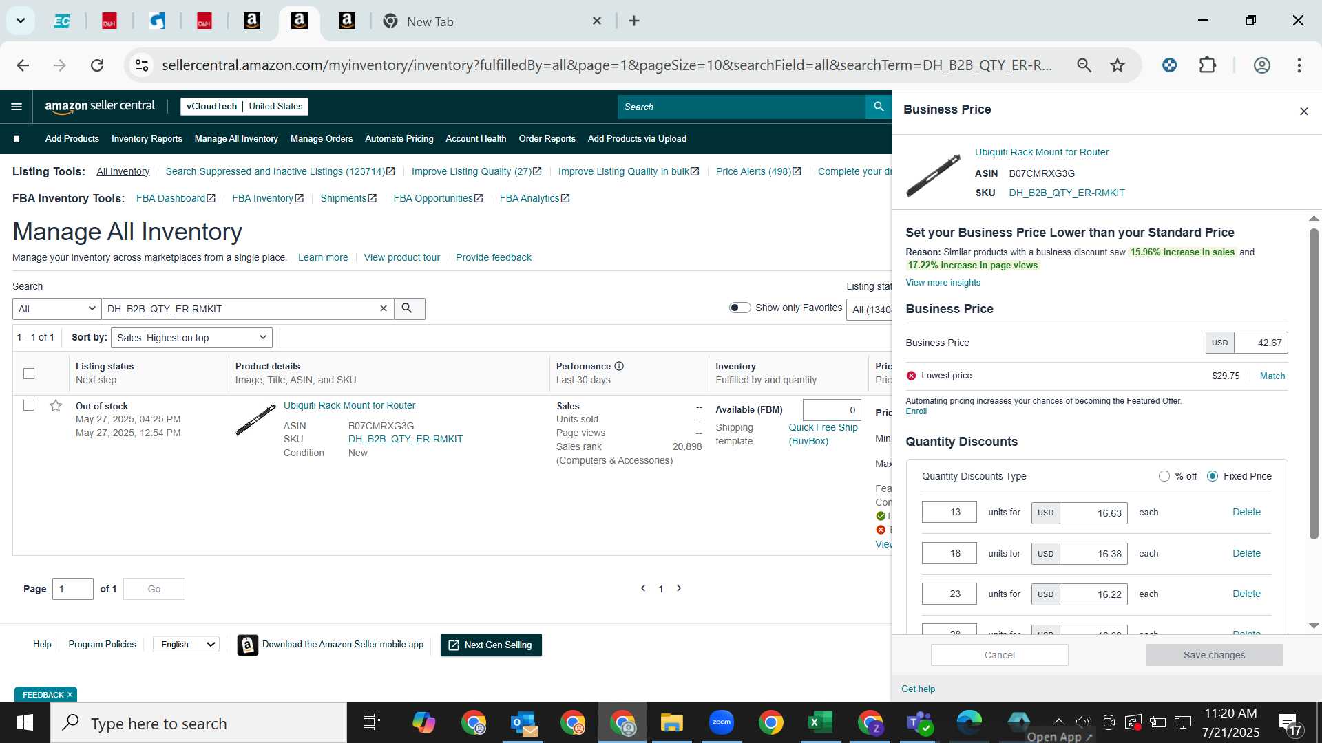Image resolution: width=1322 pixels, height=743 pixels.
Task: Click Save changes button
Action: pyautogui.click(x=1214, y=655)
